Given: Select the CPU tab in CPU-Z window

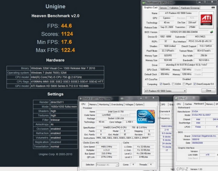Looking at the screenshot, I should pos(179,104).
